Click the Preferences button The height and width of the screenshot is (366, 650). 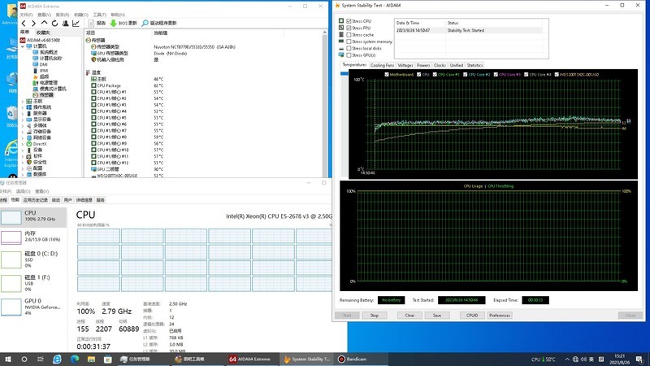tap(499, 315)
